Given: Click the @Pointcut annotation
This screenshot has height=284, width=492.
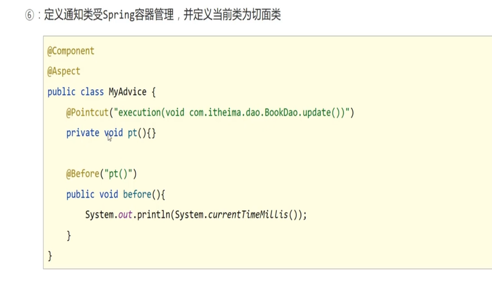Looking at the screenshot, I should point(87,113).
